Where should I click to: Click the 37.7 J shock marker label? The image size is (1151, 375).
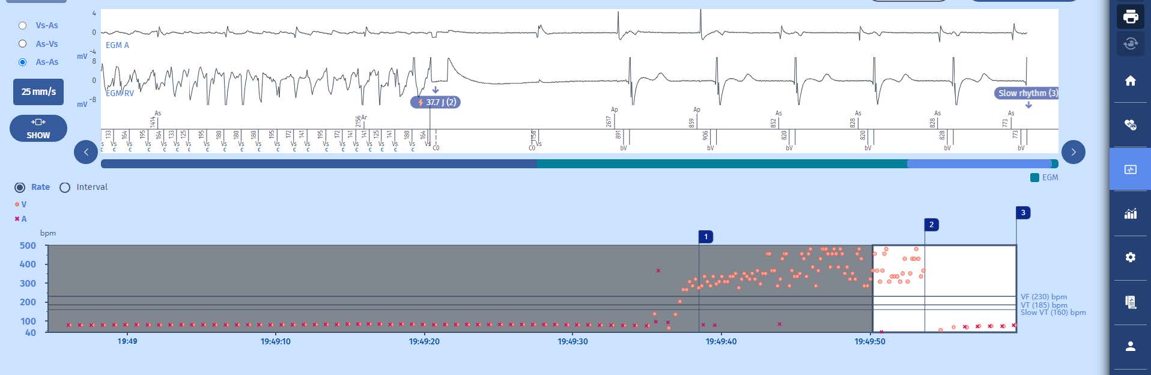click(x=436, y=102)
